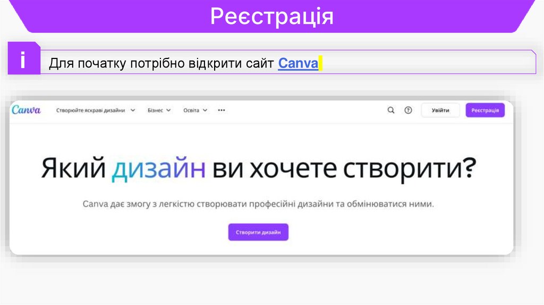Viewport: 544px width, 305px height.
Task: Click the help question mark icon
Action: (x=409, y=111)
